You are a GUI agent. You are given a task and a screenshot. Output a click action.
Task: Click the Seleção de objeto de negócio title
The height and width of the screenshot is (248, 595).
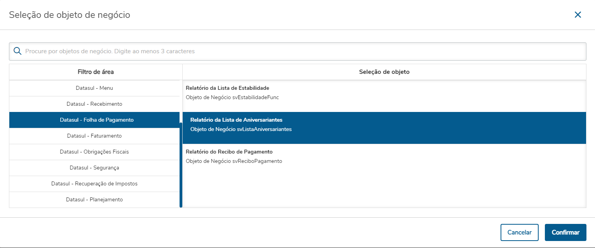click(70, 15)
